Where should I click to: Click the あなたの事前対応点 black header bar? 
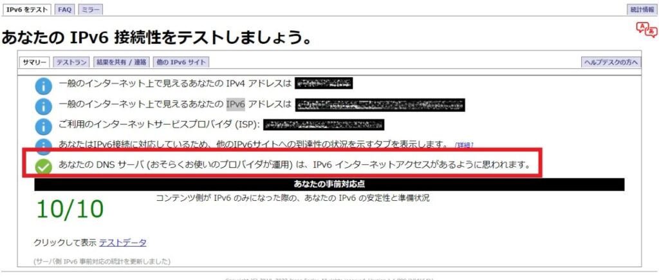329,184
